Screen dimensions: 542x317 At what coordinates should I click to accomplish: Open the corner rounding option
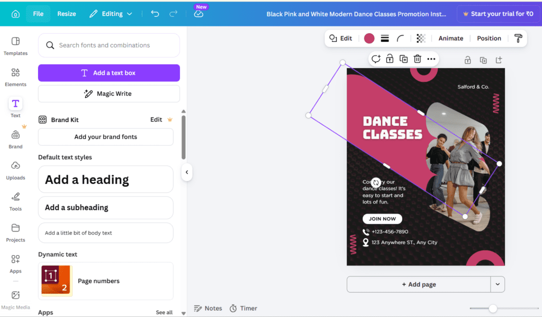point(401,39)
